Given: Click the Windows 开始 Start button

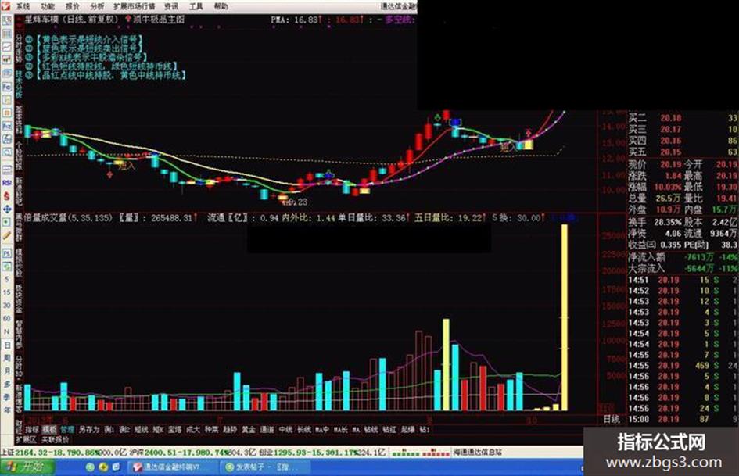Looking at the screenshot, I should coord(27,467).
